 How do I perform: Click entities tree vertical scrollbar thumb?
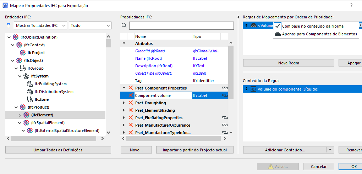tap(108, 43)
